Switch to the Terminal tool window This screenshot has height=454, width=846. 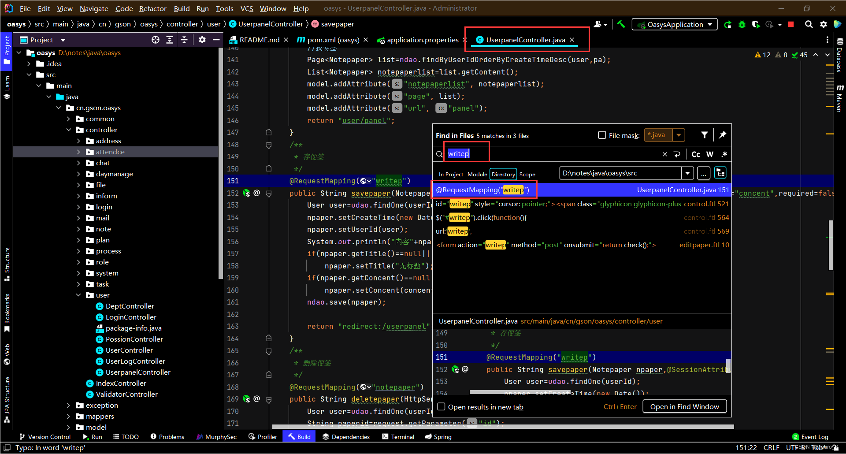398,436
